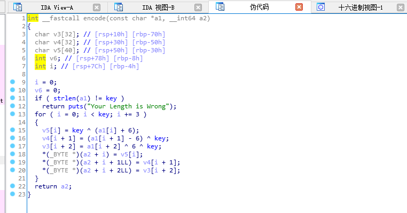Click the IDA View-A tab icon
The image size is (407, 213).
(18, 7)
